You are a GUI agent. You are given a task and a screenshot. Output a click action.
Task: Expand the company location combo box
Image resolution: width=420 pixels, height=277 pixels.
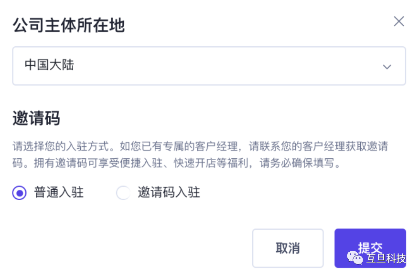tap(209, 66)
